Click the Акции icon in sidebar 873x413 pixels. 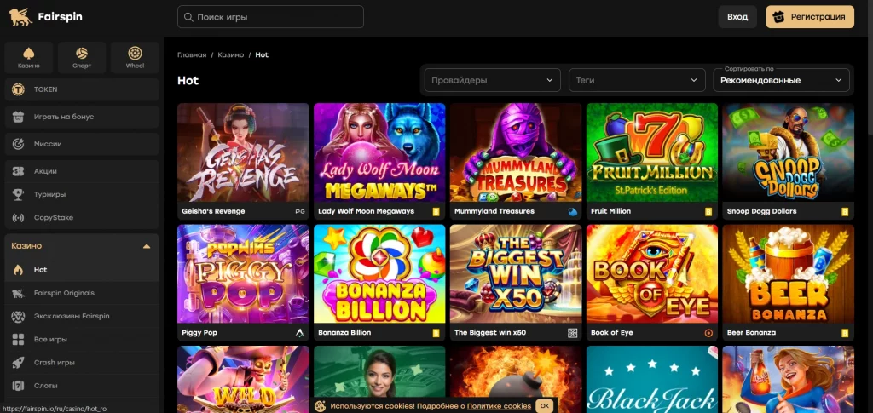(x=19, y=171)
